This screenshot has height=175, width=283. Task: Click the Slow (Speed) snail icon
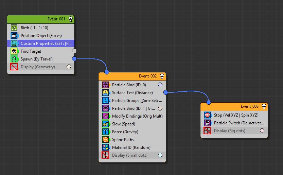pos(106,124)
